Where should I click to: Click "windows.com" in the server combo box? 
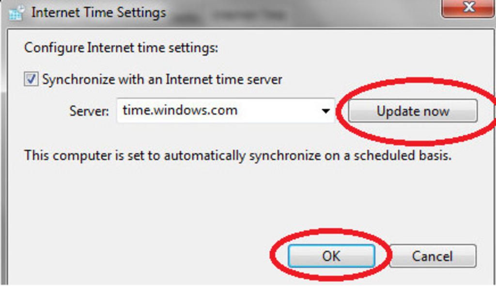pyautogui.click(x=194, y=111)
